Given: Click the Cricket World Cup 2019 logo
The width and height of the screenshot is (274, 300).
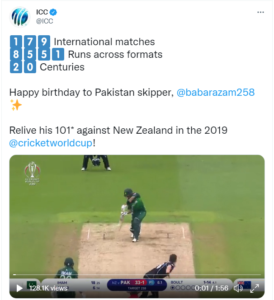Looking at the screenshot, I should (32, 174).
